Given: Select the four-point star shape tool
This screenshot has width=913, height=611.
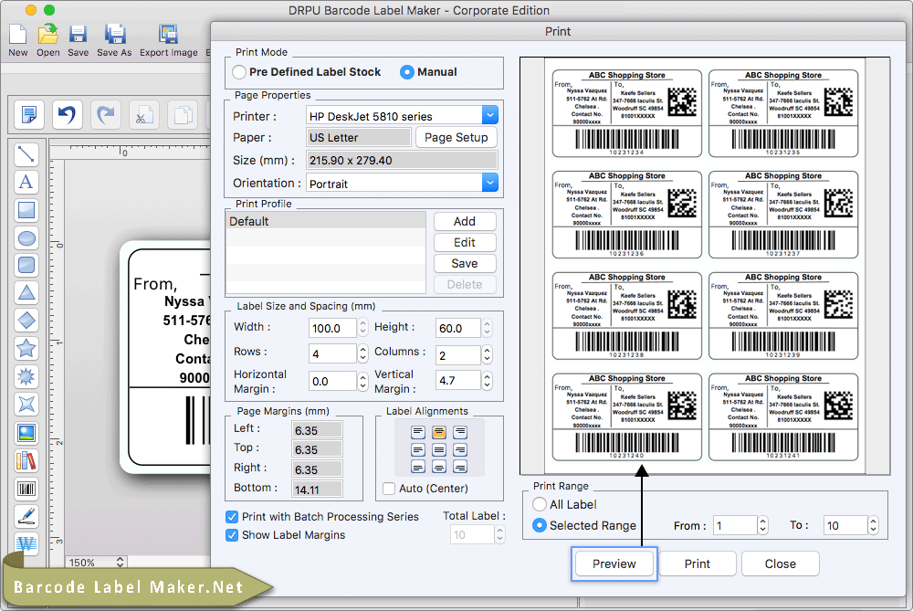Looking at the screenshot, I should pos(26,405).
